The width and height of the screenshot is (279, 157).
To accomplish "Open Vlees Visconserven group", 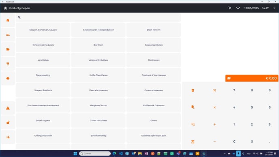I will pyautogui.click(x=99, y=90).
